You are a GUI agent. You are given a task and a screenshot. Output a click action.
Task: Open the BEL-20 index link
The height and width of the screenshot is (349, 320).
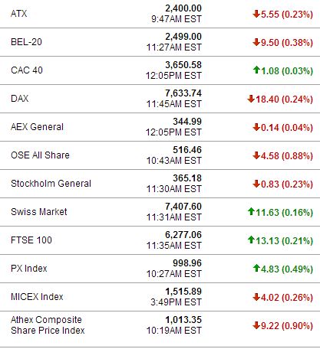pos(26,42)
